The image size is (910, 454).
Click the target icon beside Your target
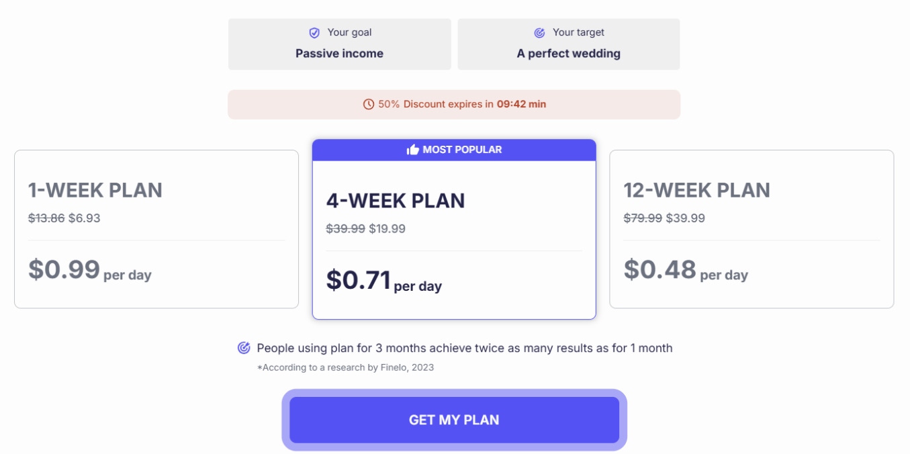539,33
